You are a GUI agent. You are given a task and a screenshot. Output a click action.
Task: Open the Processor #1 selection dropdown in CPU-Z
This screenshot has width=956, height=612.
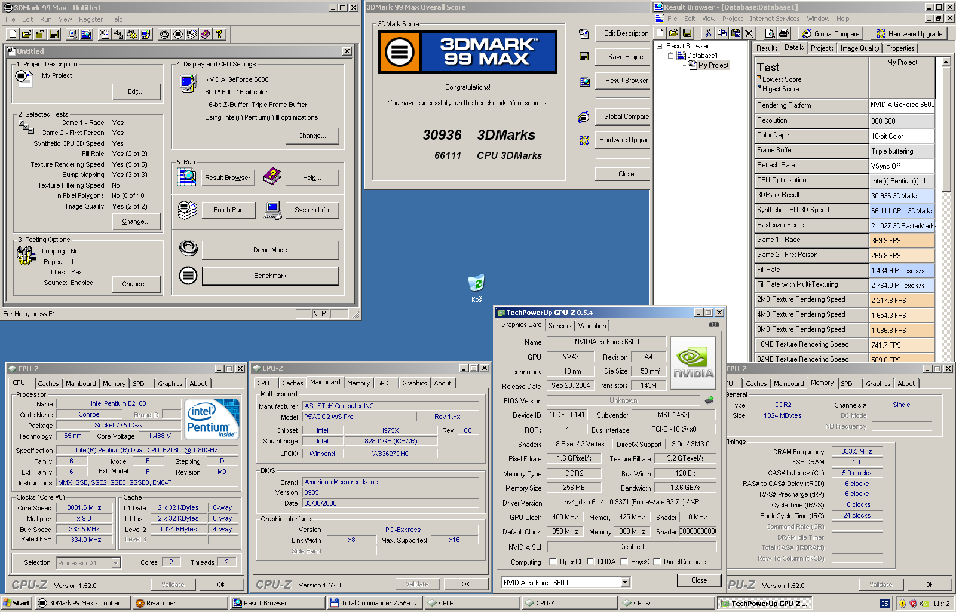pyautogui.click(x=115, y=563)
